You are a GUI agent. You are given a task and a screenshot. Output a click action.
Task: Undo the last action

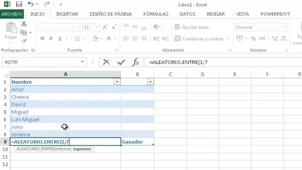[x=31, y=4]
